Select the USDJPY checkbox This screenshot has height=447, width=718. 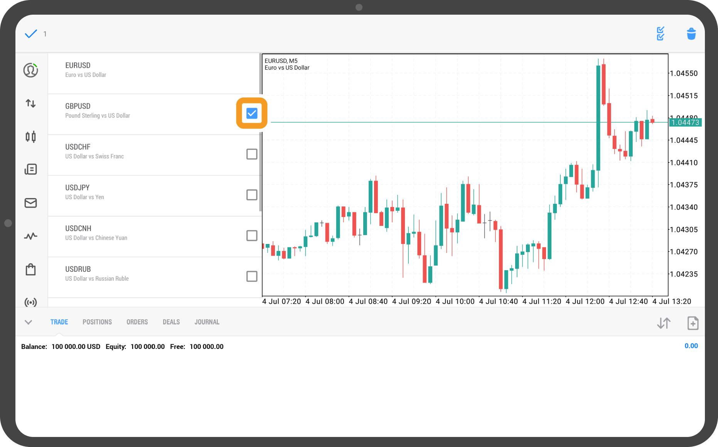point(252,195)
